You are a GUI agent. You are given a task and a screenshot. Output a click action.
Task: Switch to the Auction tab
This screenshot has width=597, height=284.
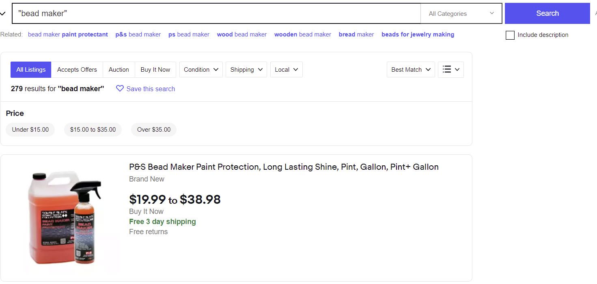coord(119,70)
